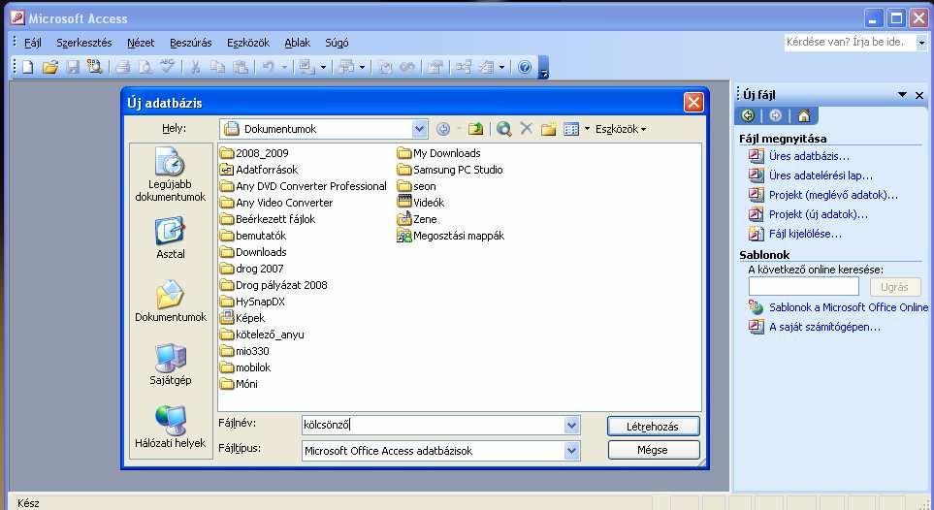Select Dokumentumok in the places bar

click(171, 301)
